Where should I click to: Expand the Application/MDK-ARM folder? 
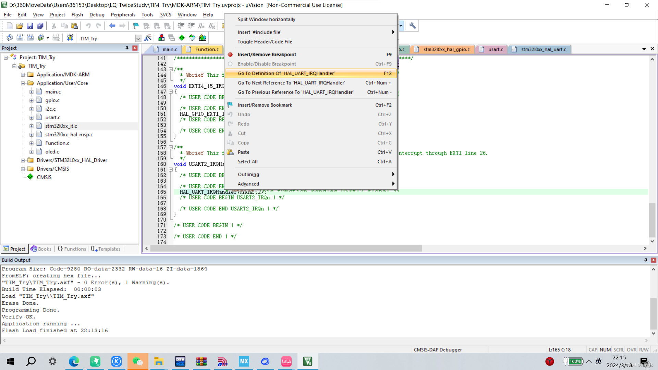pos(23,75)
